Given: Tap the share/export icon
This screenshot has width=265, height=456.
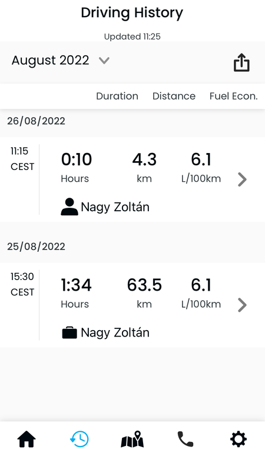Looking at the screenshot, I should tap(241, 62).
